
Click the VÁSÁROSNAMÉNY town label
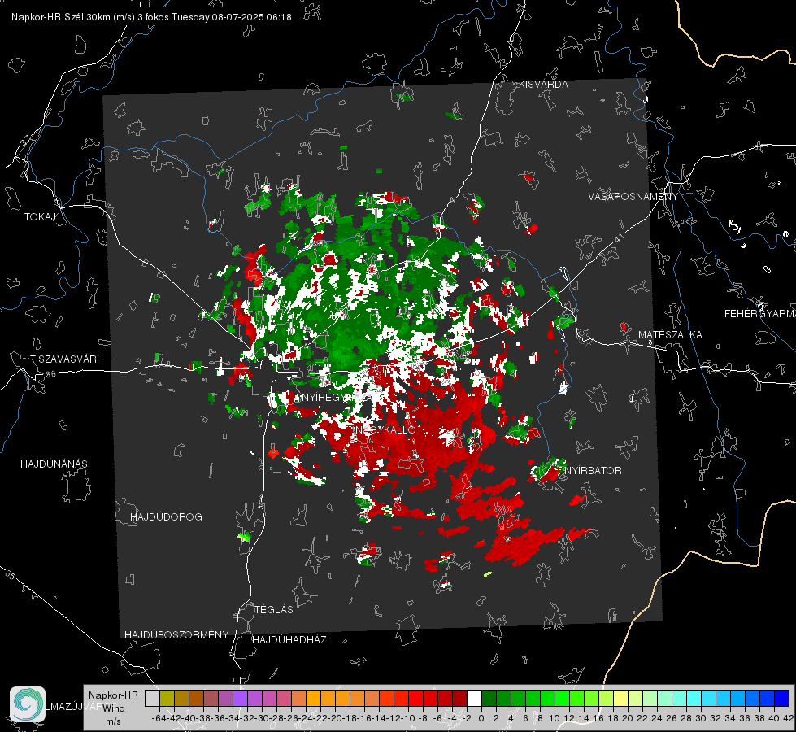coord(633,197)
